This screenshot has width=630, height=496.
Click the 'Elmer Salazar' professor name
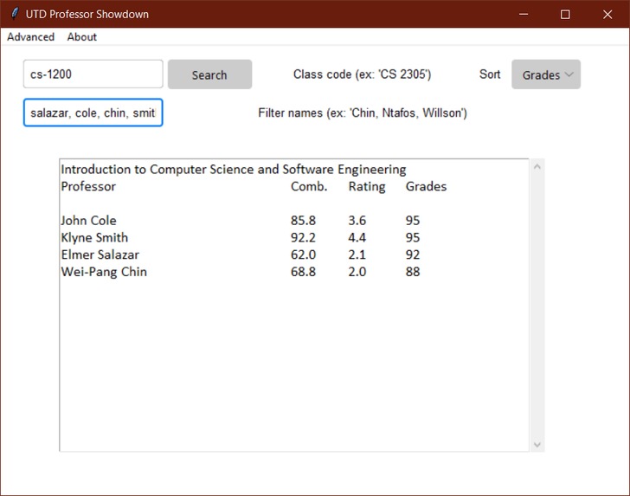click(x=100, y=254)
